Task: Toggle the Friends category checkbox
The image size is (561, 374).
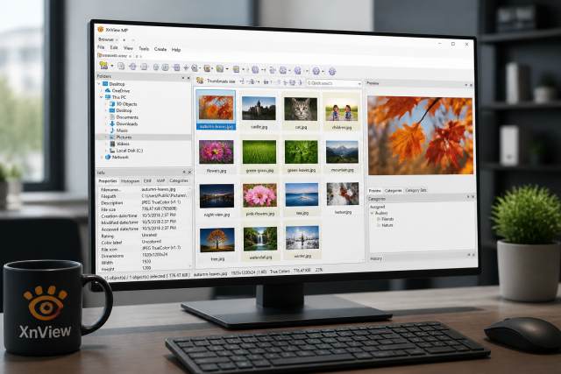Action: (x=379, y=219)
